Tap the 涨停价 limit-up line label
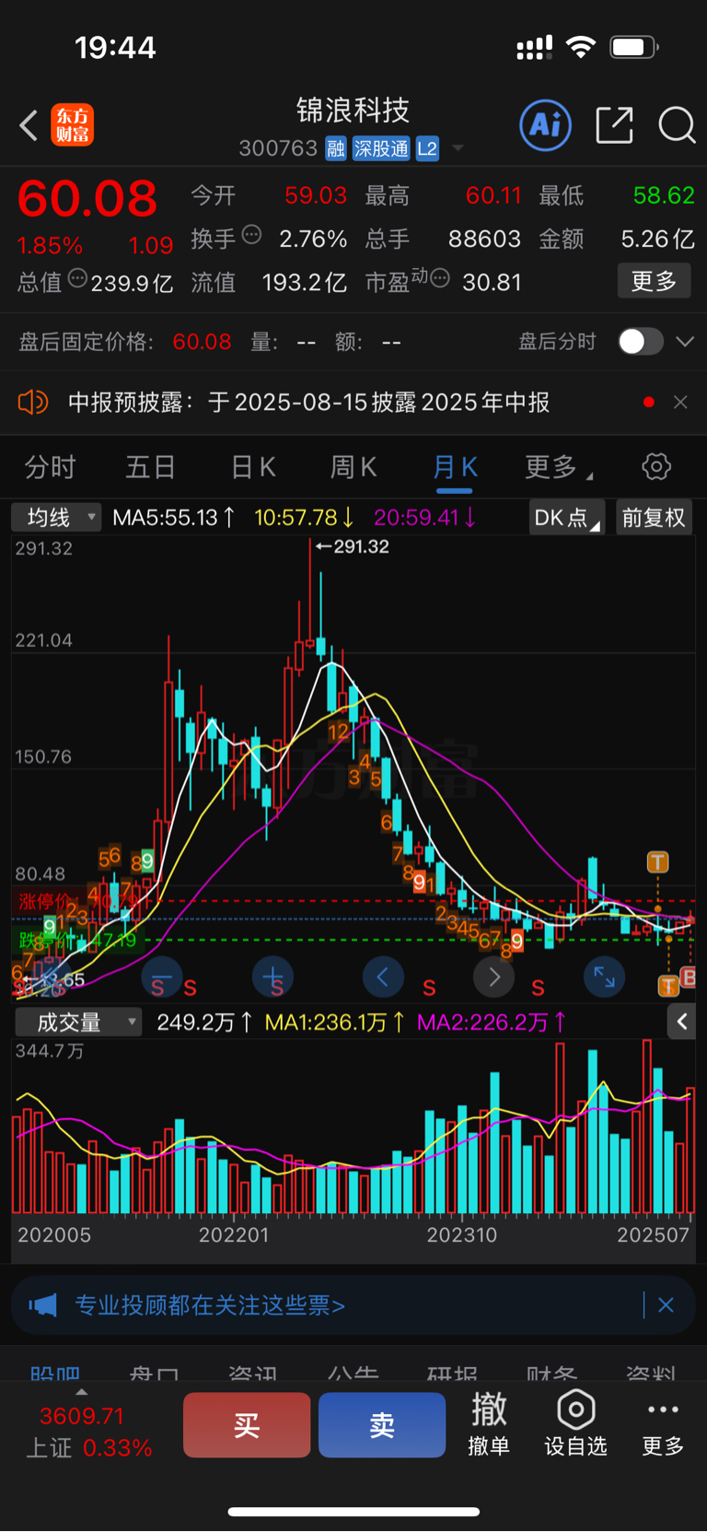The image size is (707, 1532). pyautogui.click(x=44, y=900)
